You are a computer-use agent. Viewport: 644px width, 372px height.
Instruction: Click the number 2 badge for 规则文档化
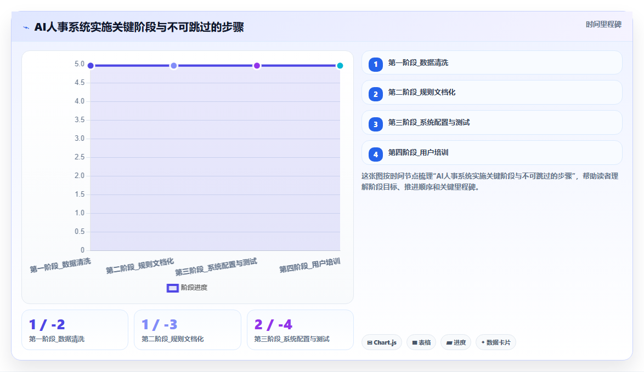tap(375, 94)
